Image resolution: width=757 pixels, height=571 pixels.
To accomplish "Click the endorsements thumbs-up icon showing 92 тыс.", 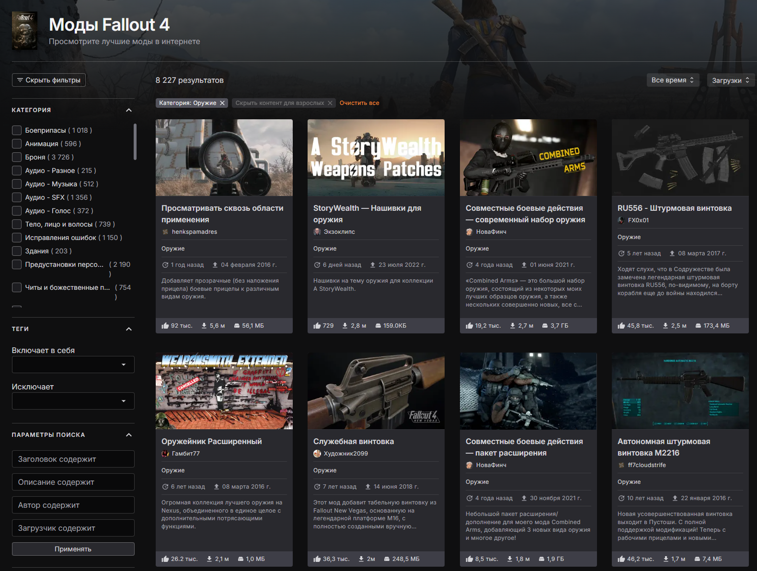I will (165, 326).
